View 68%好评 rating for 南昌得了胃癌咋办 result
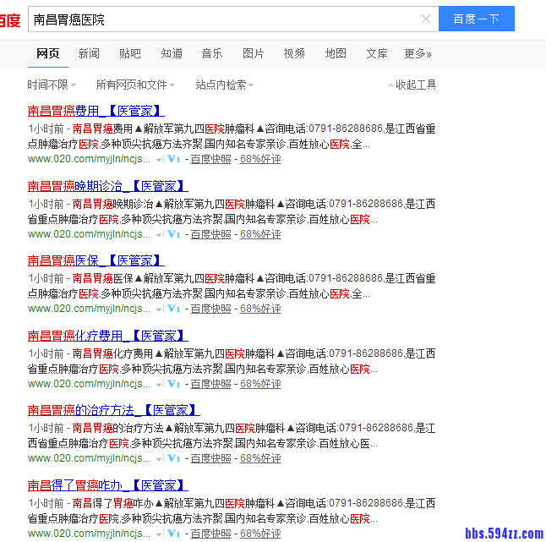The height and width of the screenshot is (542, 546). coord(260,534)
